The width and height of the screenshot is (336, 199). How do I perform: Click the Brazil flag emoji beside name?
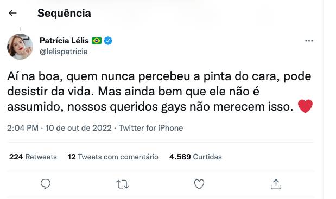tap(97, 41)
